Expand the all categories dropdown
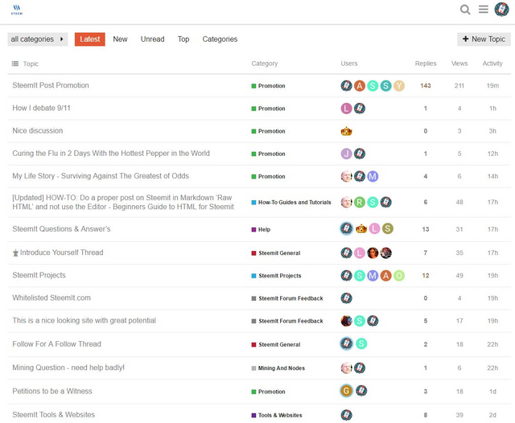The height and width of the screenshot is (423, 515). 38,39
